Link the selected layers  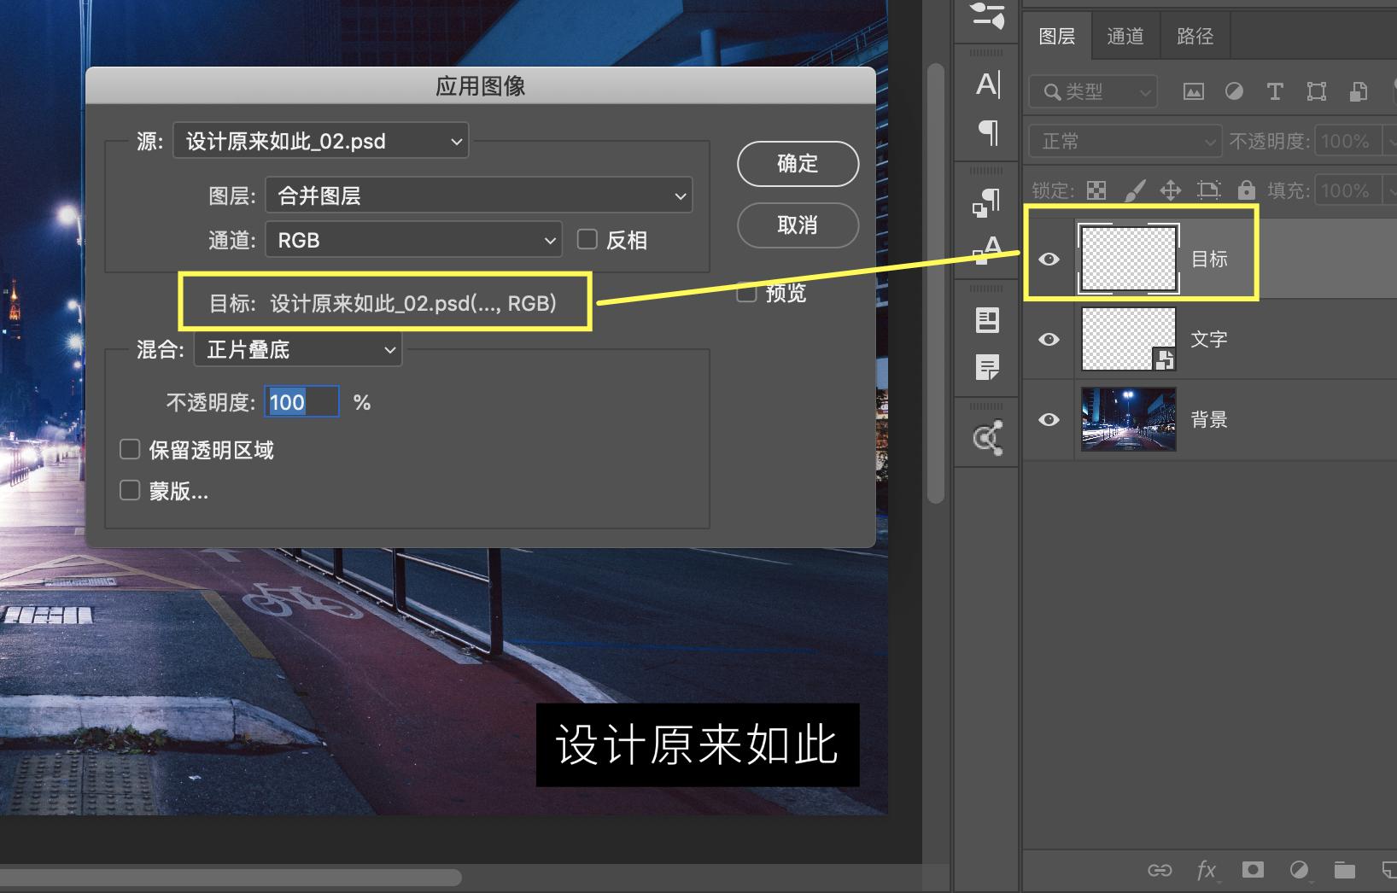pyautogui.click(x=1161, y=870)
